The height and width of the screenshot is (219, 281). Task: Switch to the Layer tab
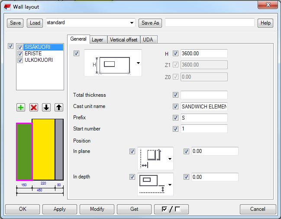tap(97, 40)
